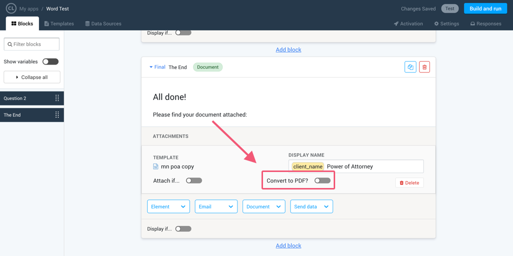The height and width of the screenshot is (256, 513).
Task: Click the Build and run button
Action: click(x=485, y=8)
